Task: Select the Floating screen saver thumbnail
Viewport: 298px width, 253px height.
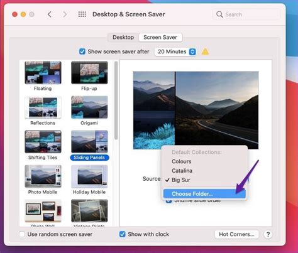Action: [43, 73]
